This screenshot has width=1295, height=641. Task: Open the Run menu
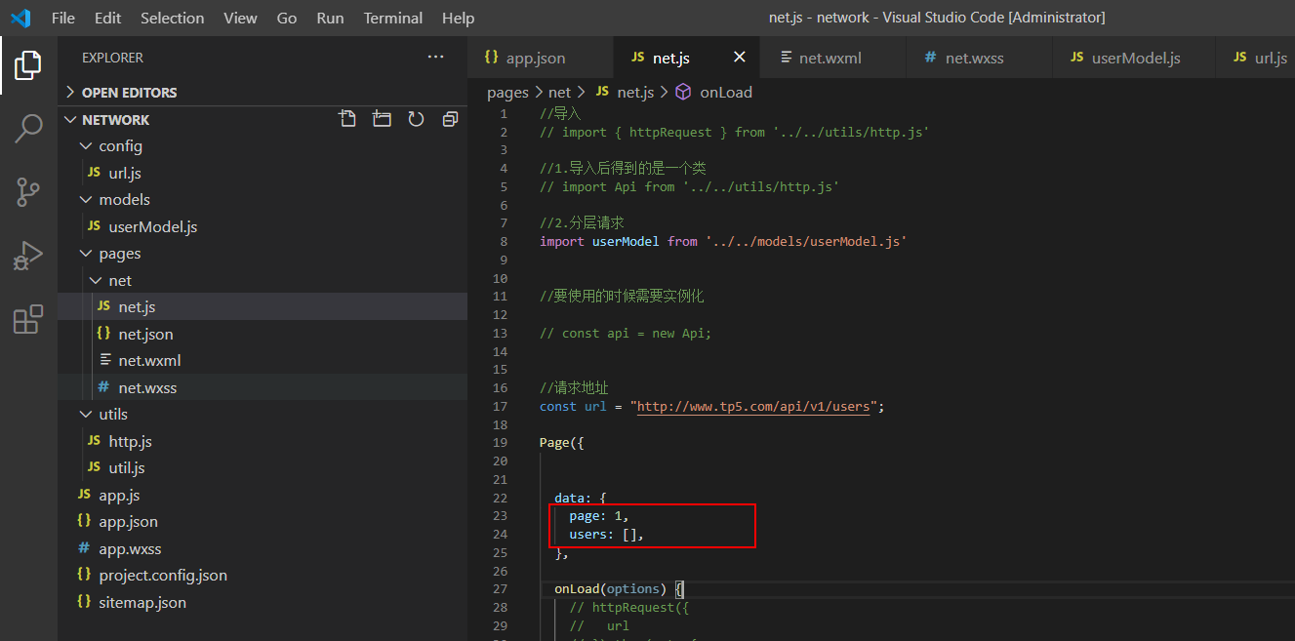click(x=331, y=18)
